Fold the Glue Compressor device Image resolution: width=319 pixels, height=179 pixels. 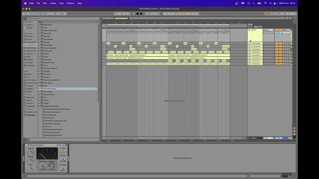(29, 145)
